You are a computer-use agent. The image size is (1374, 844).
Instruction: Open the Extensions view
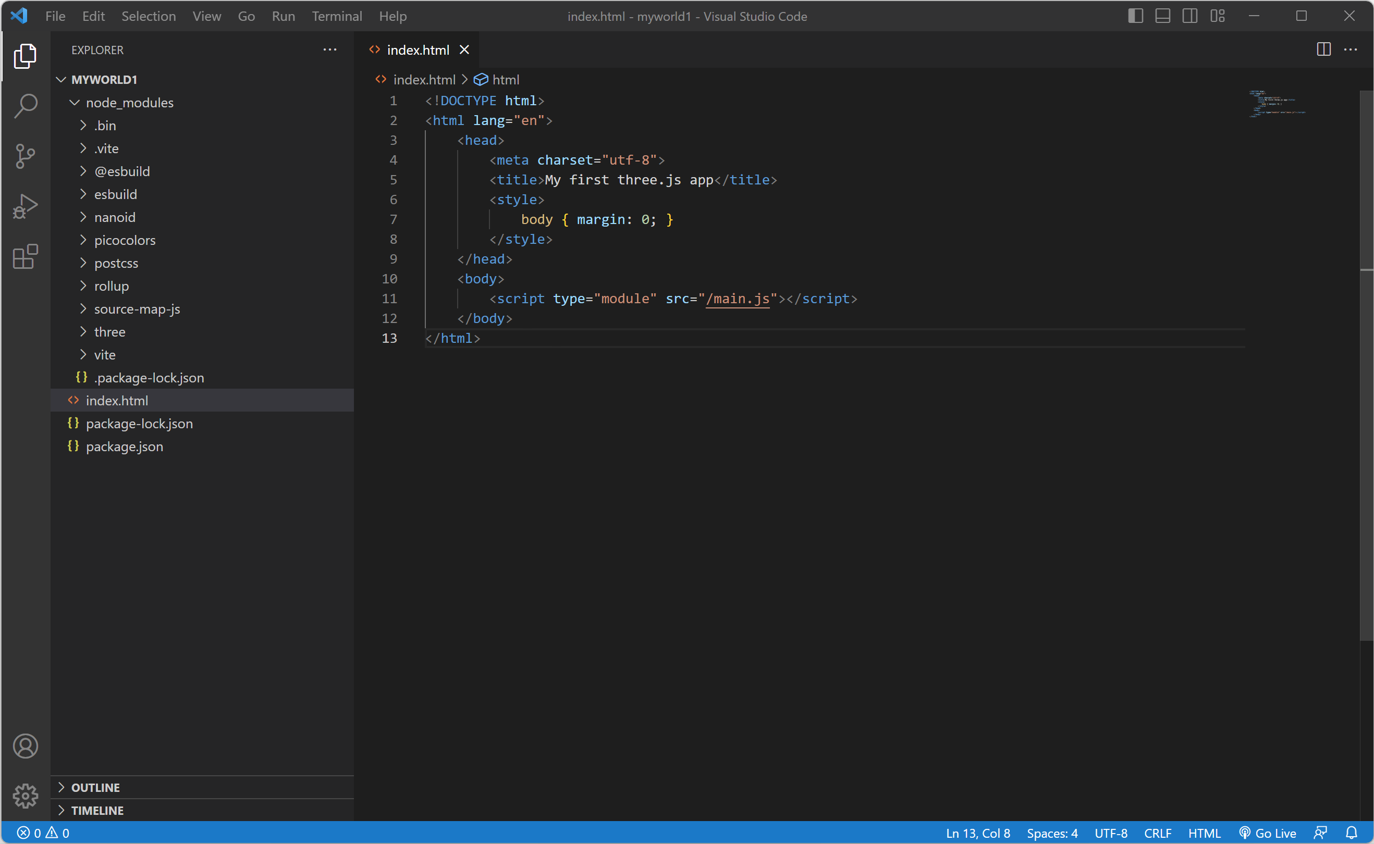click(x=25, y=257)
